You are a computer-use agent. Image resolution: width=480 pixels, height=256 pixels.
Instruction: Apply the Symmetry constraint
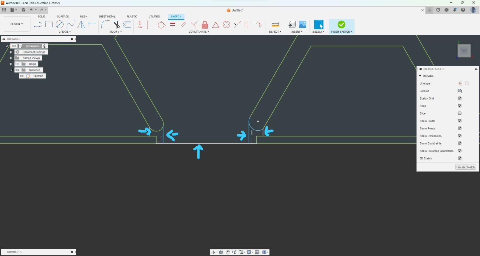(248, 25)
